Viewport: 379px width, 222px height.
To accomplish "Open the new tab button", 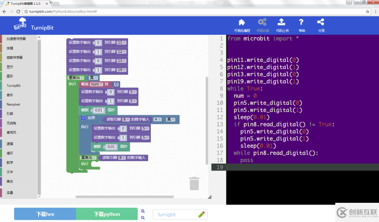I will [56, 4].
